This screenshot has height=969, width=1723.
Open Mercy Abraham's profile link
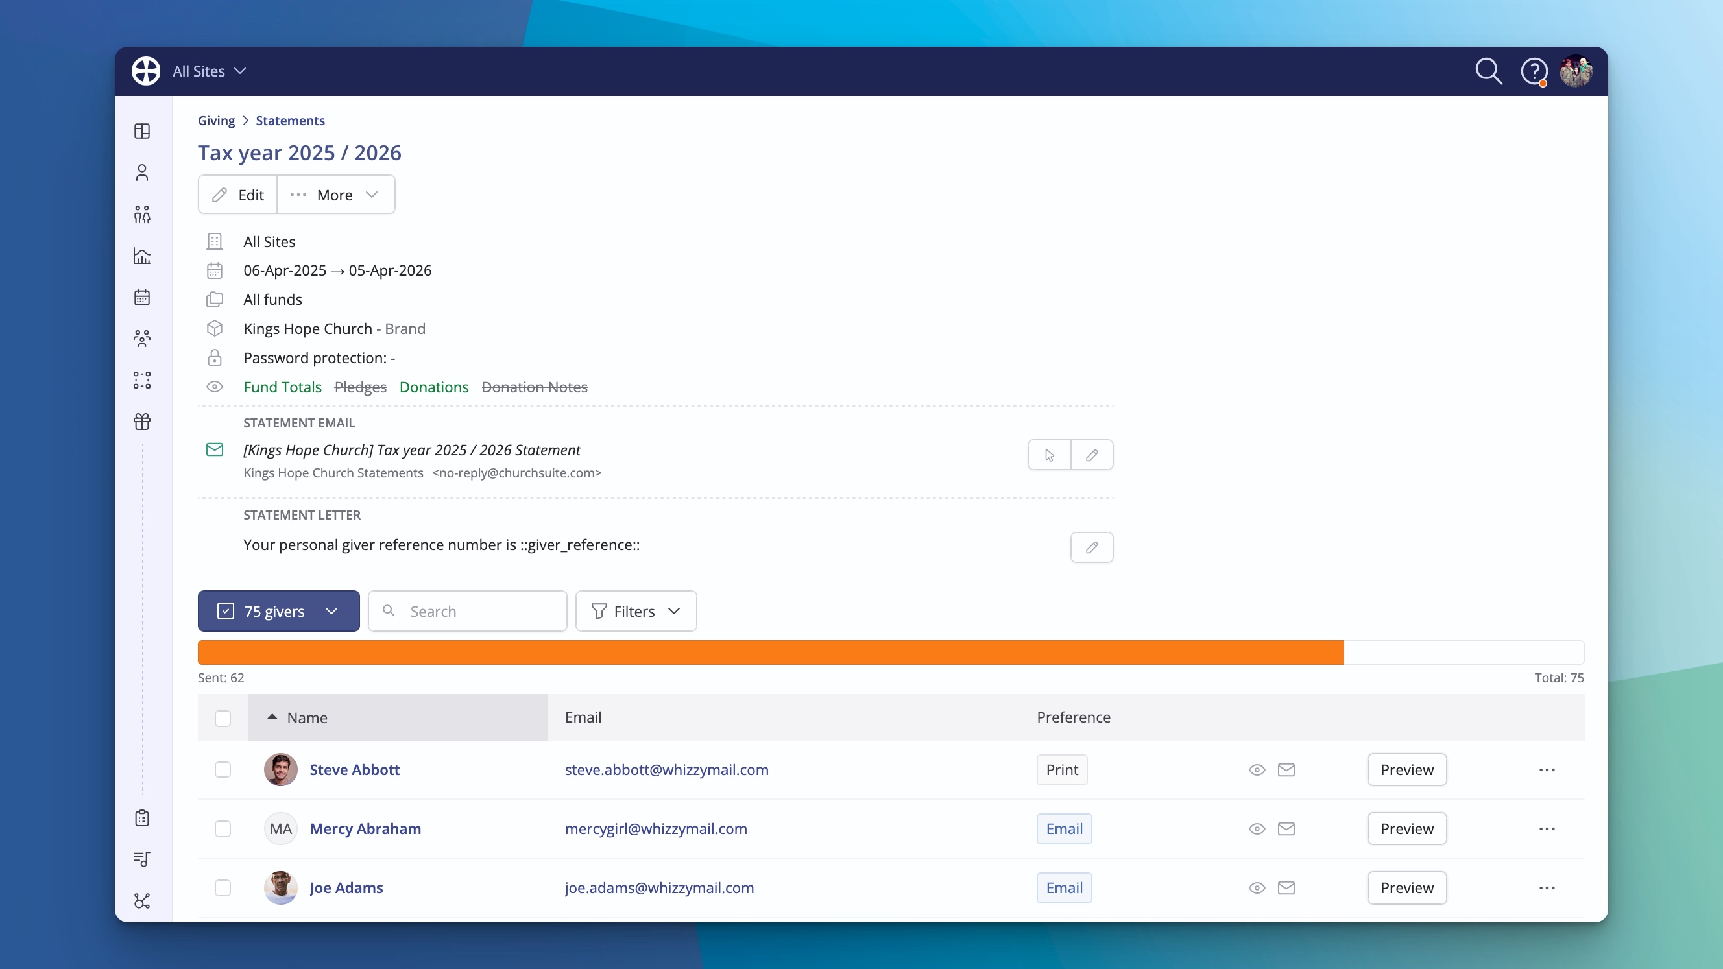pyautogui.click(x=365, y=828)
